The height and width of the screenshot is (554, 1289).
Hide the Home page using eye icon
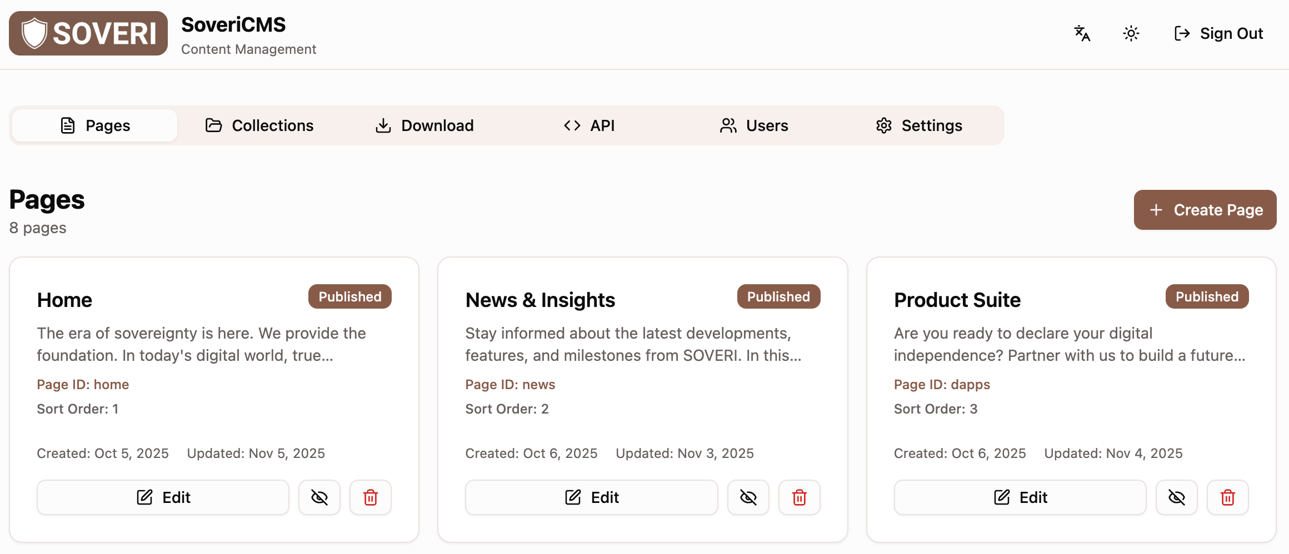(319, 497)
